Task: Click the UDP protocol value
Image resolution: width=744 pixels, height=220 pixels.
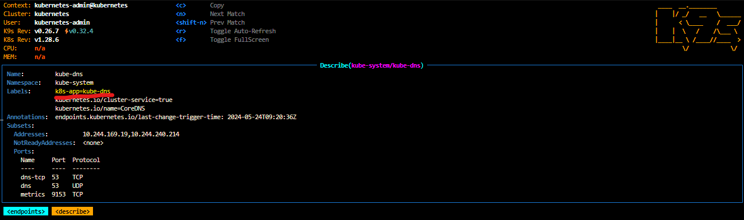Action: pyautogui.click(x=77, y=186)
